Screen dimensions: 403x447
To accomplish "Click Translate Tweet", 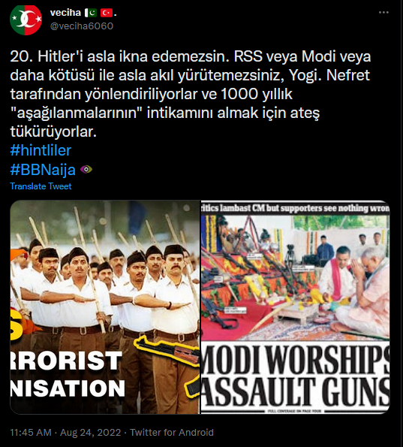I will point(41,186).
